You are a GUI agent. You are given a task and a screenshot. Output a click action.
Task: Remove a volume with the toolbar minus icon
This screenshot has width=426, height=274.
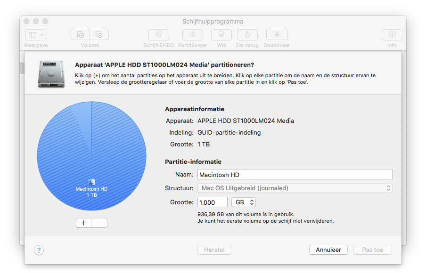(x=99, y=34)
